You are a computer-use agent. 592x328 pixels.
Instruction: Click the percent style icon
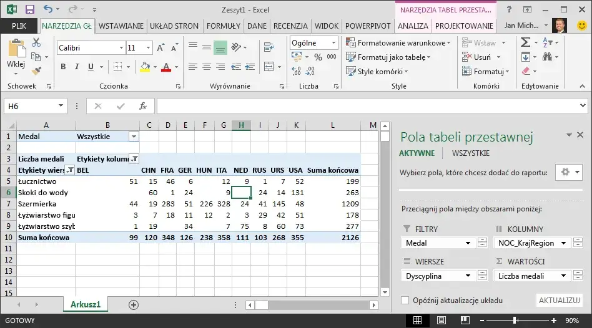pyautogui.click(x=317, y=57)
